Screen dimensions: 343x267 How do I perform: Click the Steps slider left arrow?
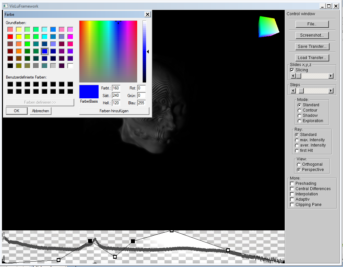(293, 90)
